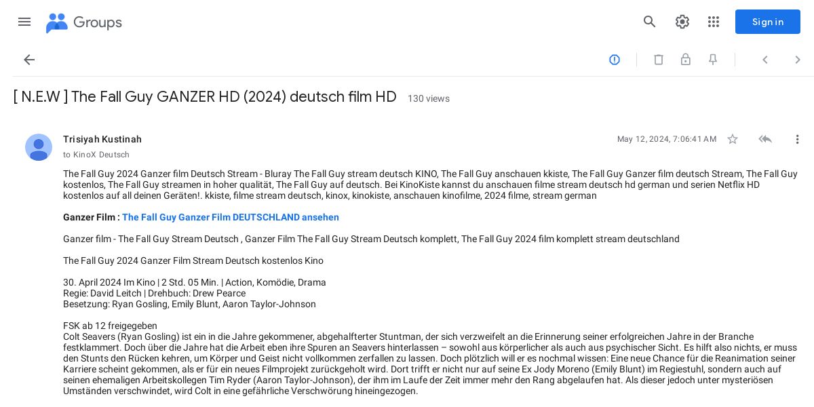This screenshot has height=407, width=814.
Task: Click the 'Besetzung: Ryan Gosling' line
Action: point(189,304)
